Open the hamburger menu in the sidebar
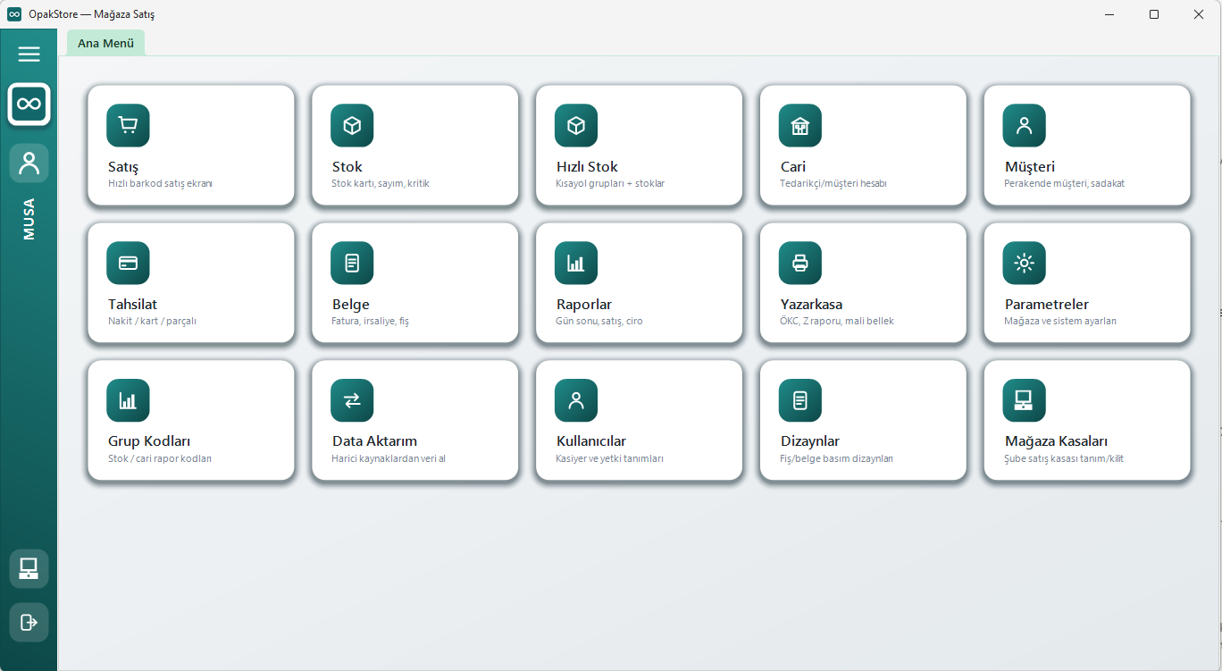This screenshot has width=1222, height=671. click(29, 55)
